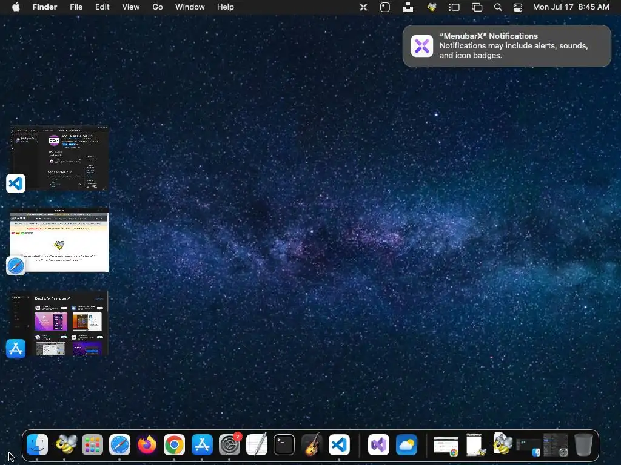Click the MenubarX icon in menu bar
Viewport: 621px width, 465px height.
pos(363,7)
